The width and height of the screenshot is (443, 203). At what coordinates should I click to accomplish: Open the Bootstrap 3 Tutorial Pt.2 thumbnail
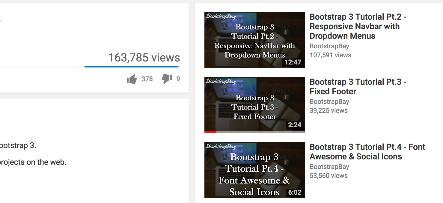point(255,40)
